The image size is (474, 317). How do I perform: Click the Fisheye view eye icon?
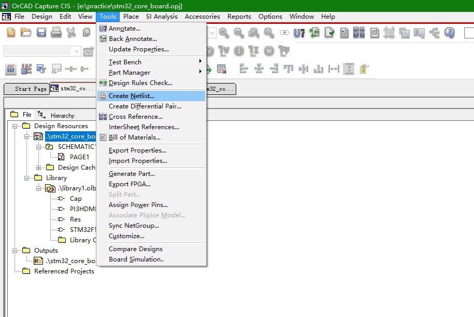click(284, 32)
